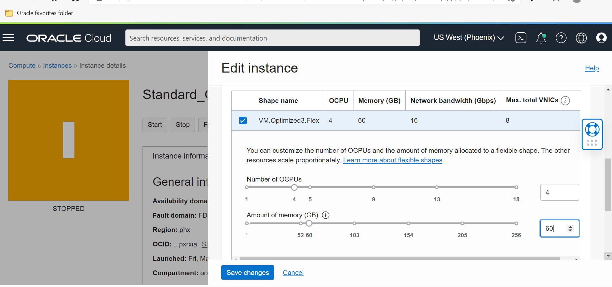Open the language globe icon

581,38
